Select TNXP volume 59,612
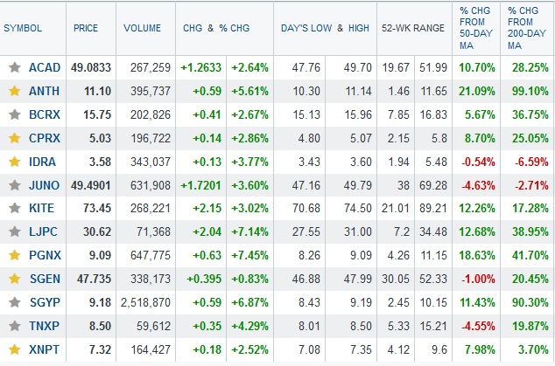 (x=153, y=326)
